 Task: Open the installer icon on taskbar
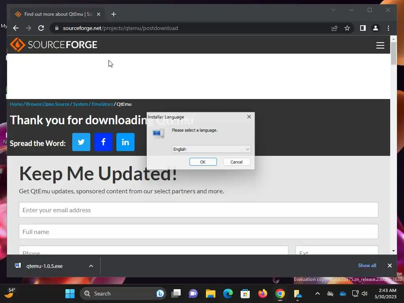click(297, 294)
